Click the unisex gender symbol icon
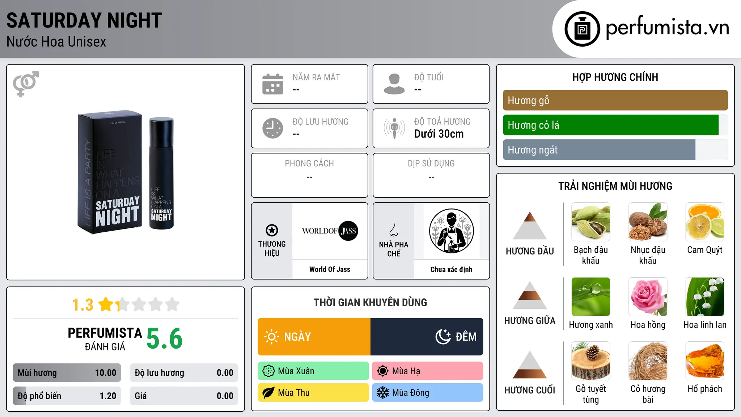The image size is (741, 417). point(26,84)
